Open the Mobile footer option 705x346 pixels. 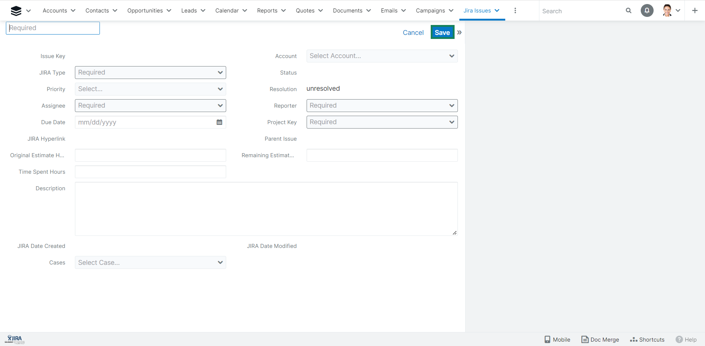[557, 339]
